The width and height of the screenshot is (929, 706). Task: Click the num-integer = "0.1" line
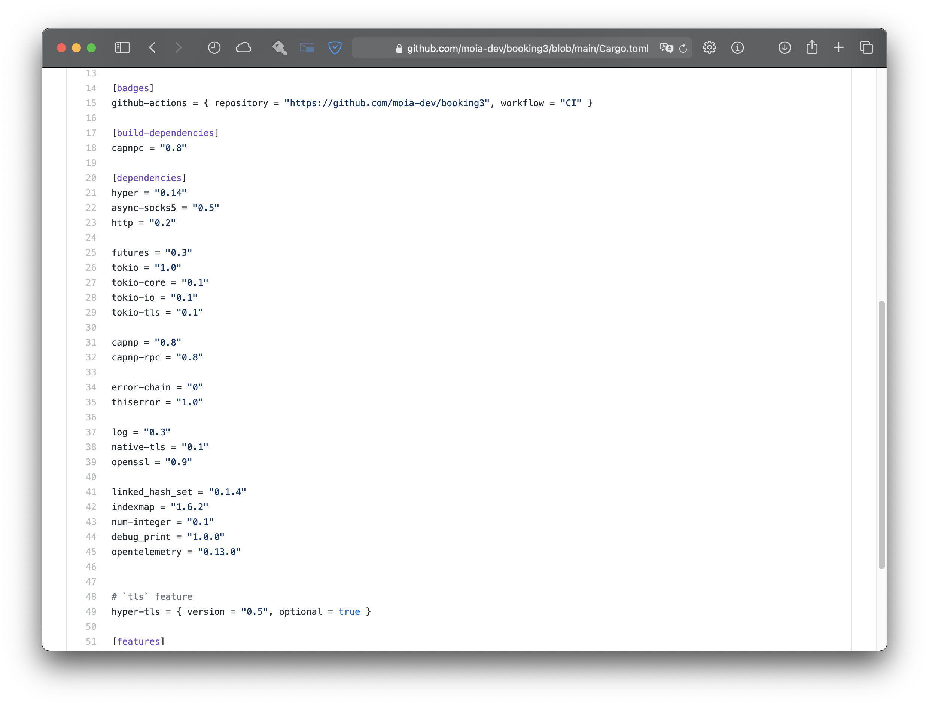(x=163, y=522)
